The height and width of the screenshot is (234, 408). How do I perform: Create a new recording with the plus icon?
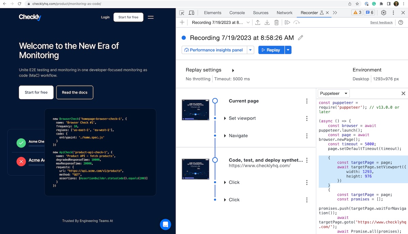pos(182,22)
